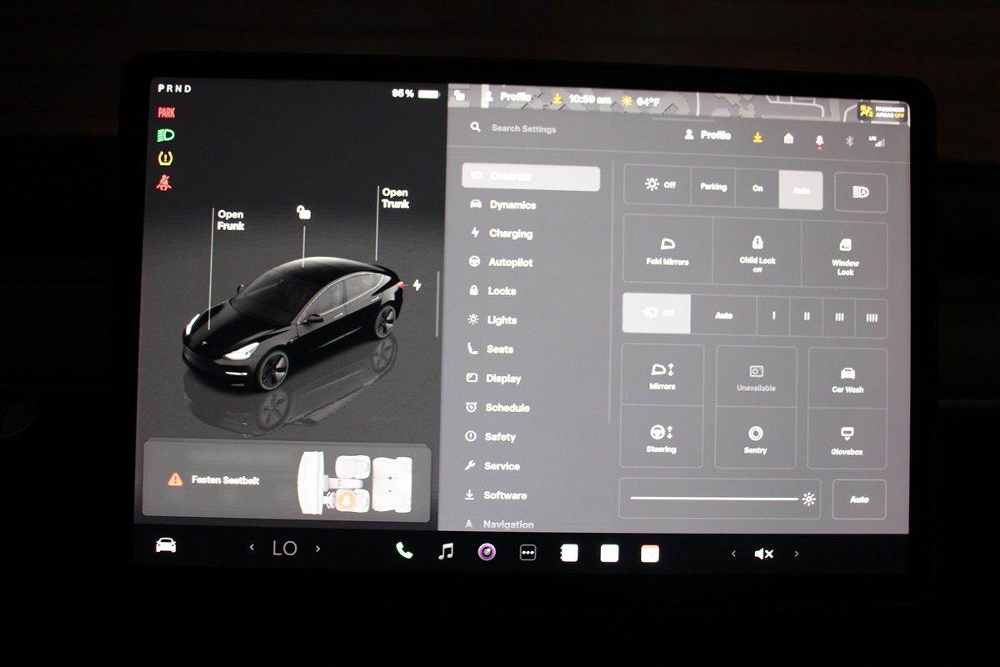Open the Glovebox

847,439
